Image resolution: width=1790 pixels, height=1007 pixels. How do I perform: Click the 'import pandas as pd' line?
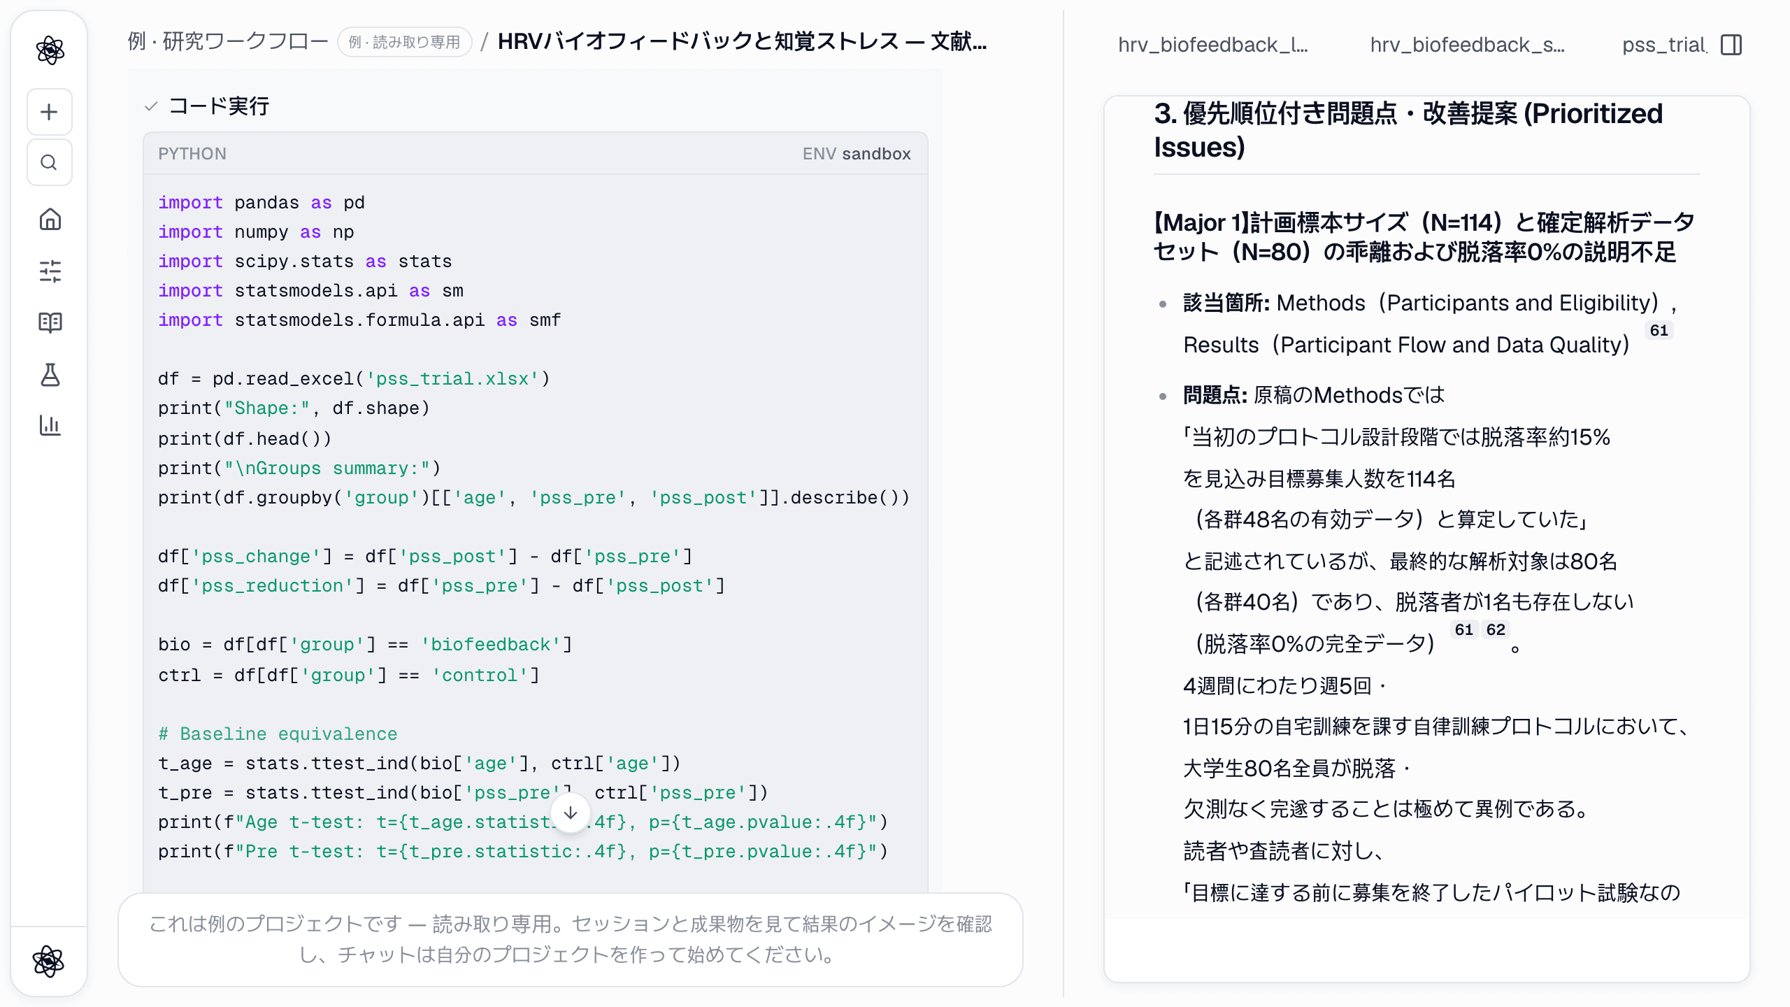pos(262,202)
